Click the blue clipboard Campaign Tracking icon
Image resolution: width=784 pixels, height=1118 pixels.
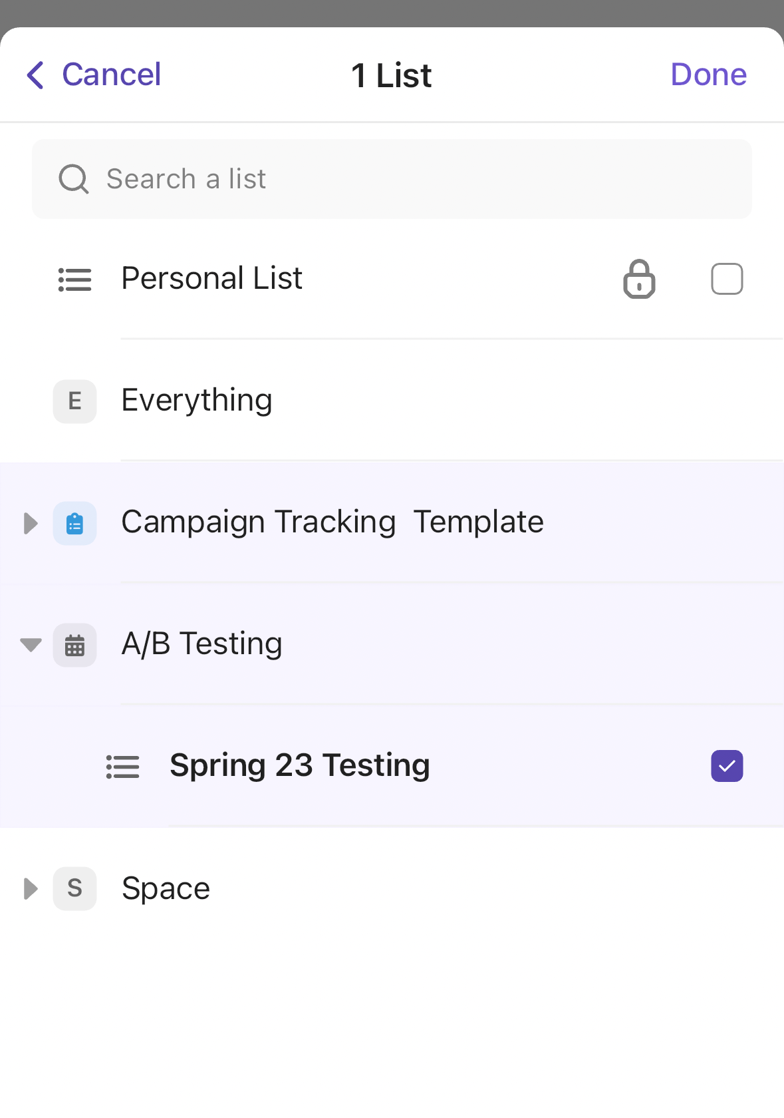[x=74, y=523]
